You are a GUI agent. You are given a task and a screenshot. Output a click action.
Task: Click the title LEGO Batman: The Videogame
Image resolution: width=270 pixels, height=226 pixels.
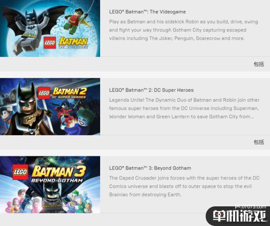147,12
